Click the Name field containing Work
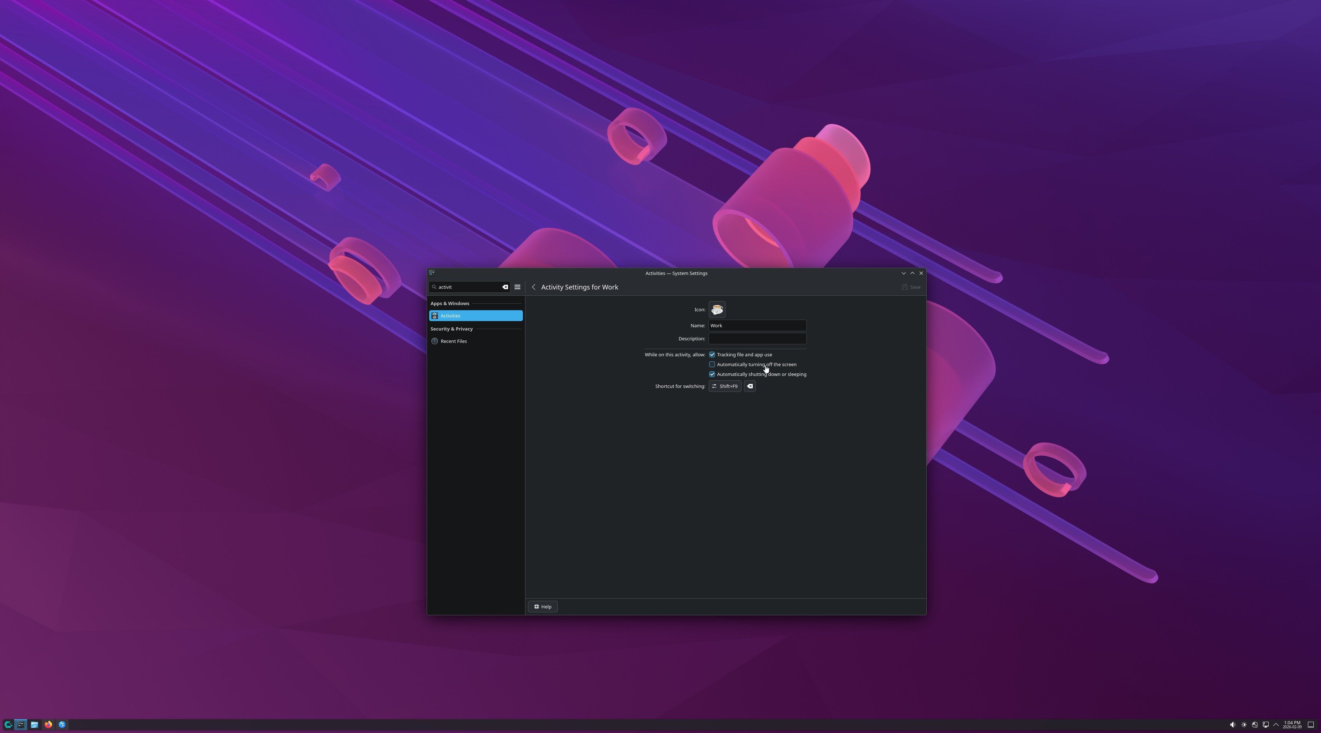This screenshot has width=1321, height=733. click(x=757, y=326)
